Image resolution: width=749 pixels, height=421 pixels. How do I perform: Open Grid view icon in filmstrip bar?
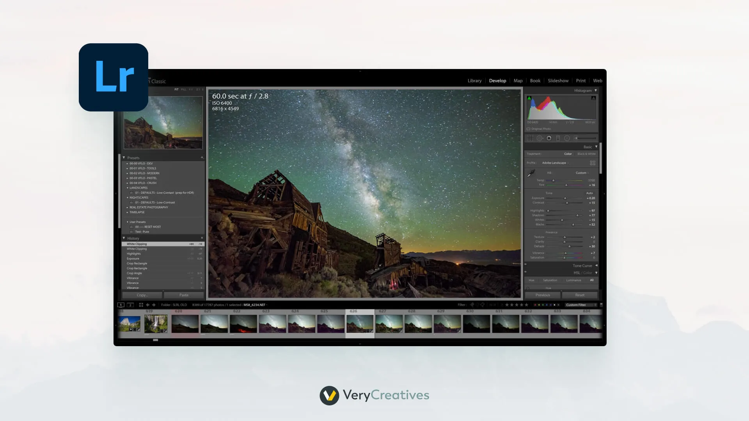pyautogui.click(x=141, y=305)
